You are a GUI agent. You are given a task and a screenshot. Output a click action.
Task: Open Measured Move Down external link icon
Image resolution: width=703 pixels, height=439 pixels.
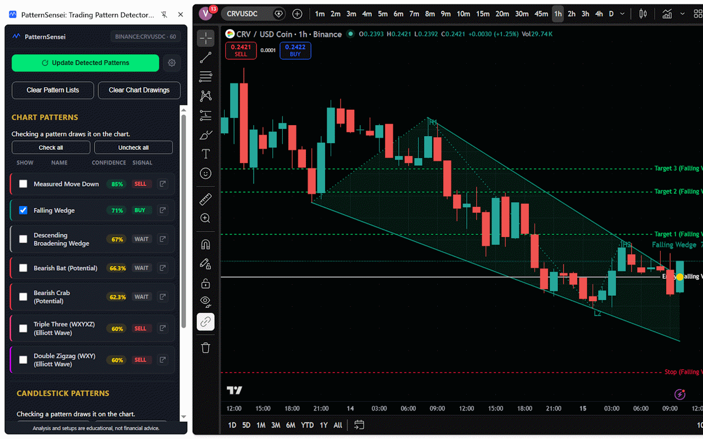pos(163,184)
